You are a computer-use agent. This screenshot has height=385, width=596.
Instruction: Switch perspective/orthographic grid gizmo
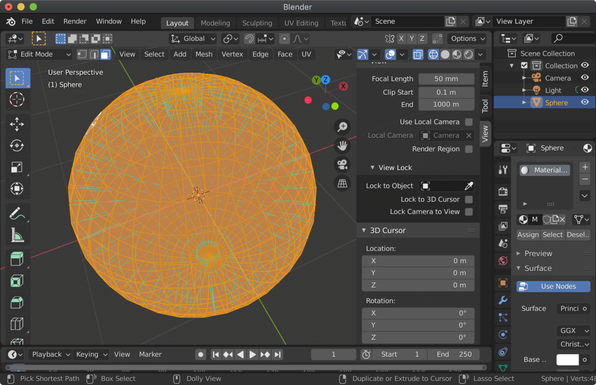coord(342,183)
